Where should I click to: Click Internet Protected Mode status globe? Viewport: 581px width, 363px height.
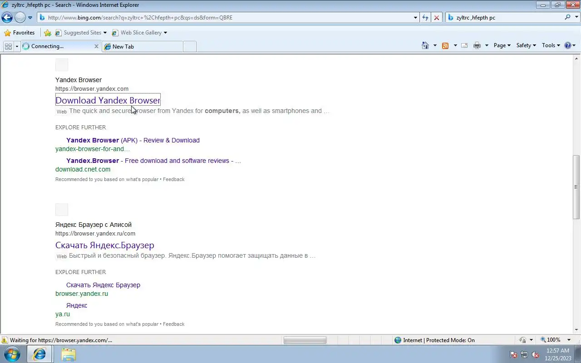(x=398, y=340)
